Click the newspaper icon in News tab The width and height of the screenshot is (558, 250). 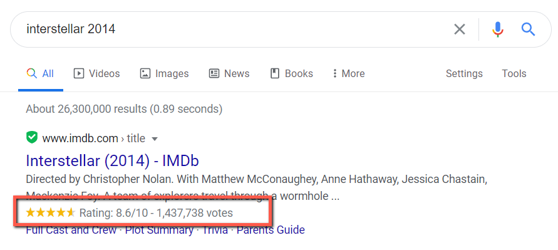[x=214, y=74]
